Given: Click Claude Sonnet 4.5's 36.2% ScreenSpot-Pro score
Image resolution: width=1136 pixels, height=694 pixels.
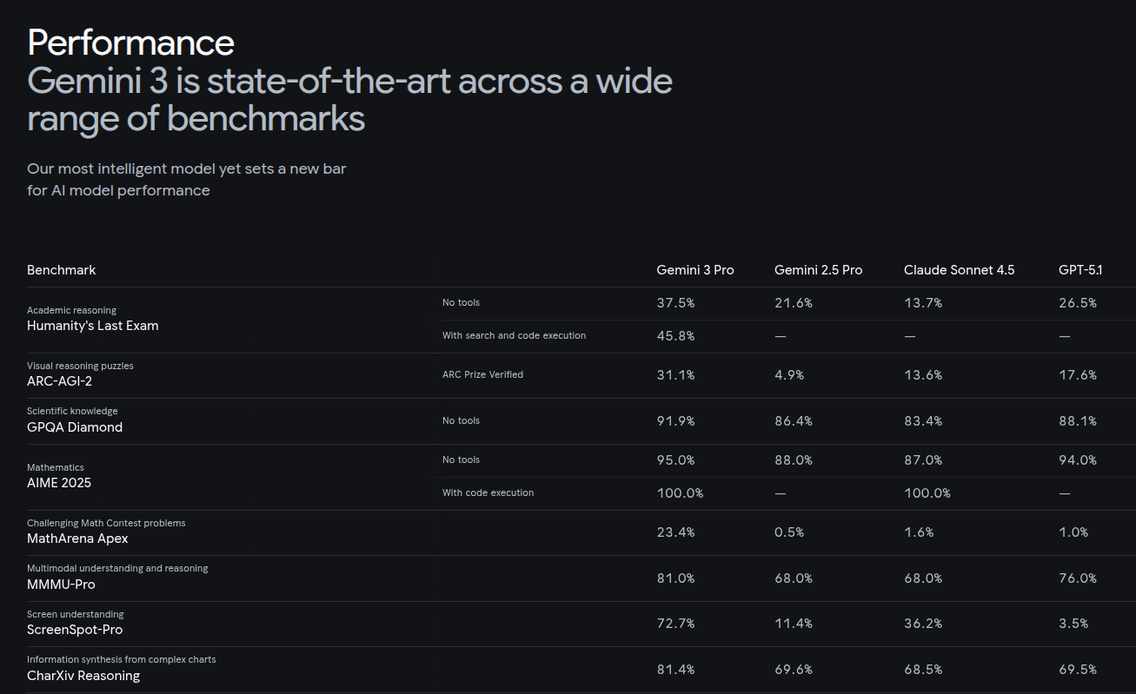Looking at the screenshot, I should click(923, 624).
